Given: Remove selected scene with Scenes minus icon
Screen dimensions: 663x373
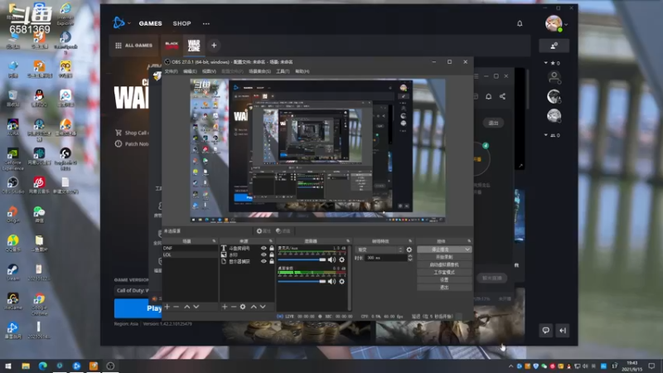Looking at the screenshot, I should pos(177,307).
